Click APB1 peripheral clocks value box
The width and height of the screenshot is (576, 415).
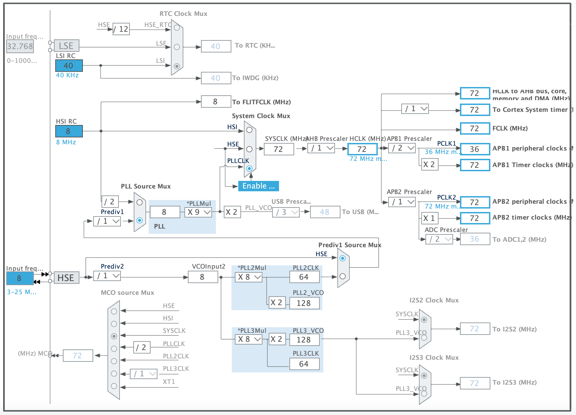[x=475, y=149]
